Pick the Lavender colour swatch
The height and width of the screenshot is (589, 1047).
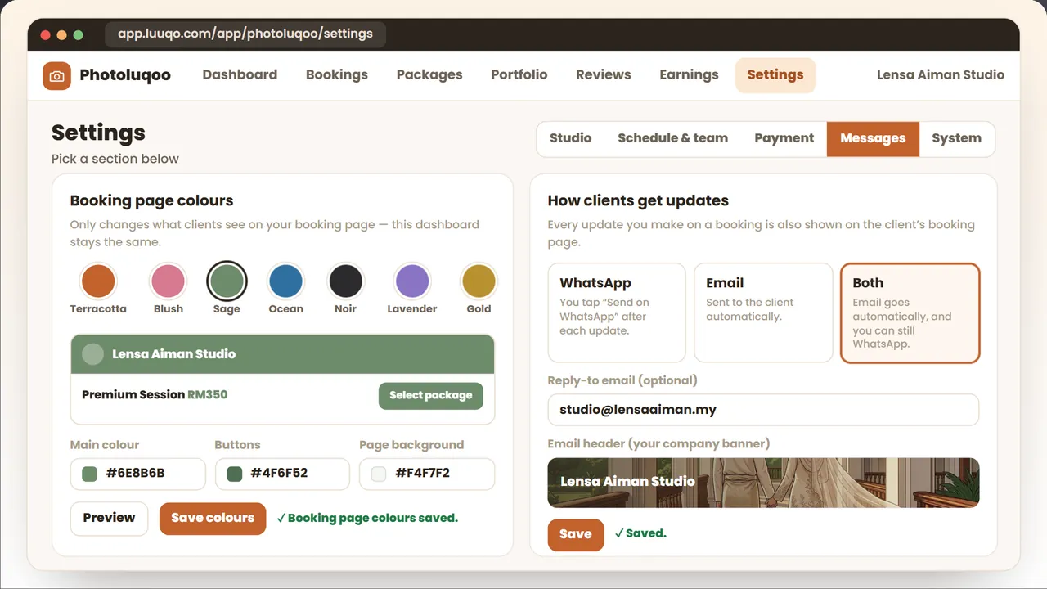411,281
